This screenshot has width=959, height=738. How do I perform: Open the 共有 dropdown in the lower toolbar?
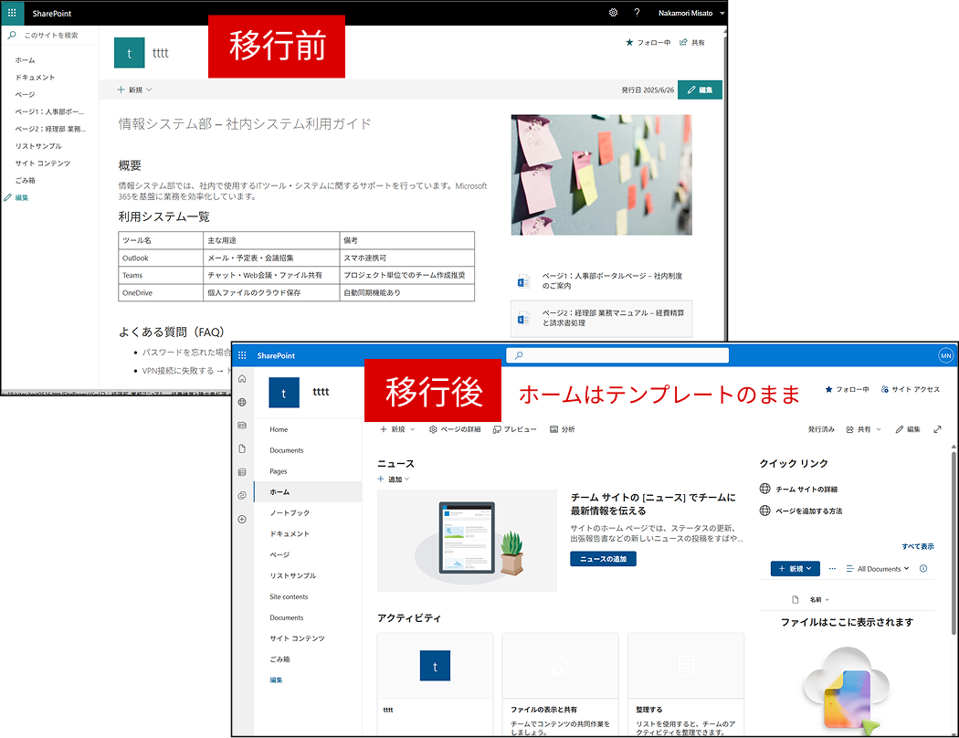click(x=864, y=429)
